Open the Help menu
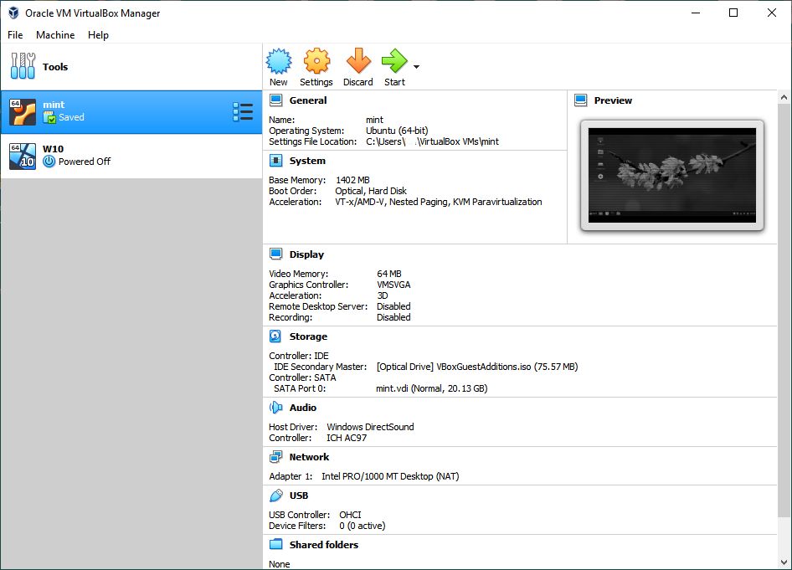 [98, 35]
